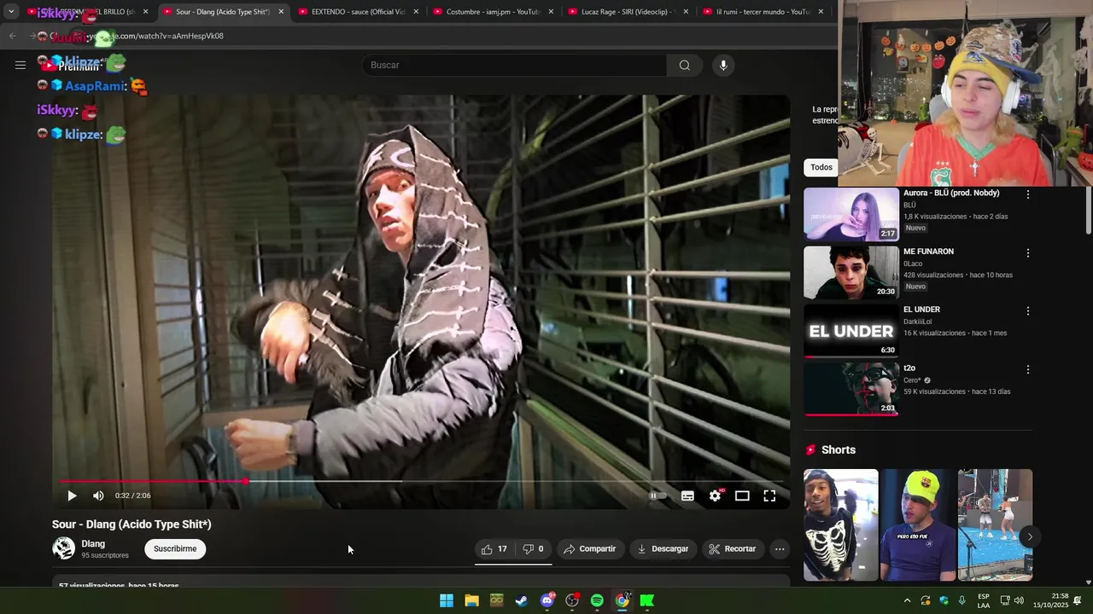The image size is (1093, 614).
Task: Close the Costumbre - iamj.pm tab
Action: [551, 12]
